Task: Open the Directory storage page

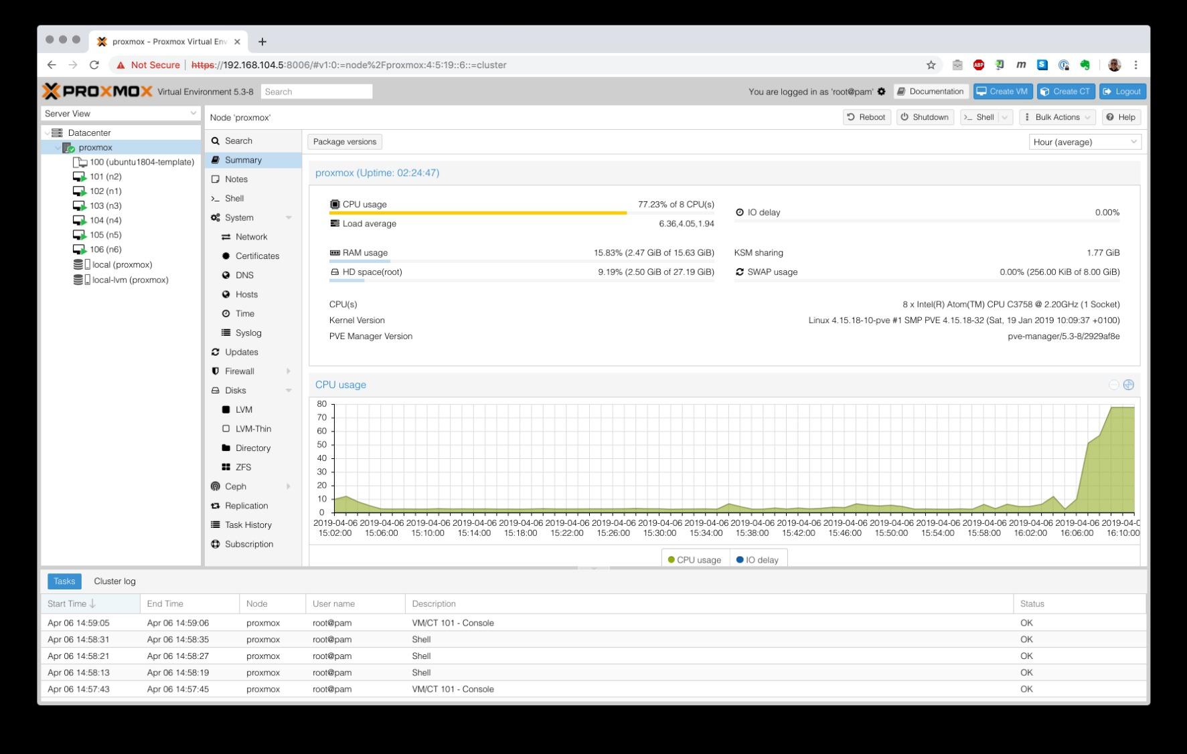Action: 253,448
